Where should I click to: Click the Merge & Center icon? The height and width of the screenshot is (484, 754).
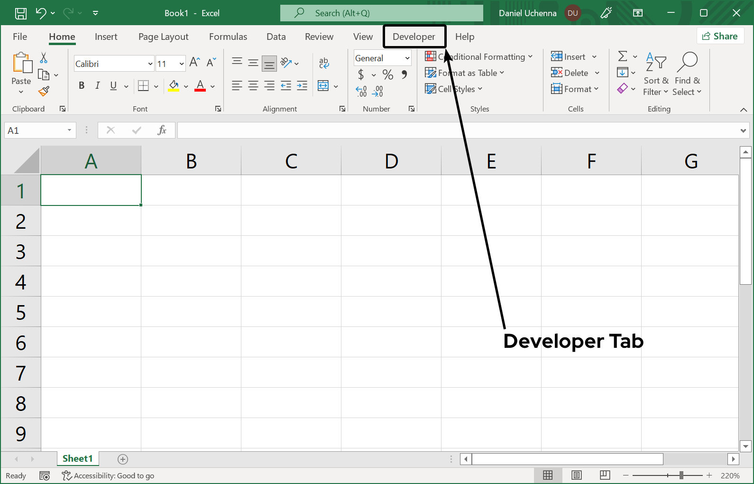323,86
